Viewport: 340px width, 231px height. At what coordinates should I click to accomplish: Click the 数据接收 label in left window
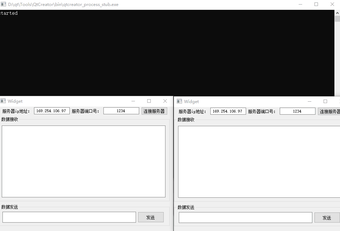coord(9,119)
